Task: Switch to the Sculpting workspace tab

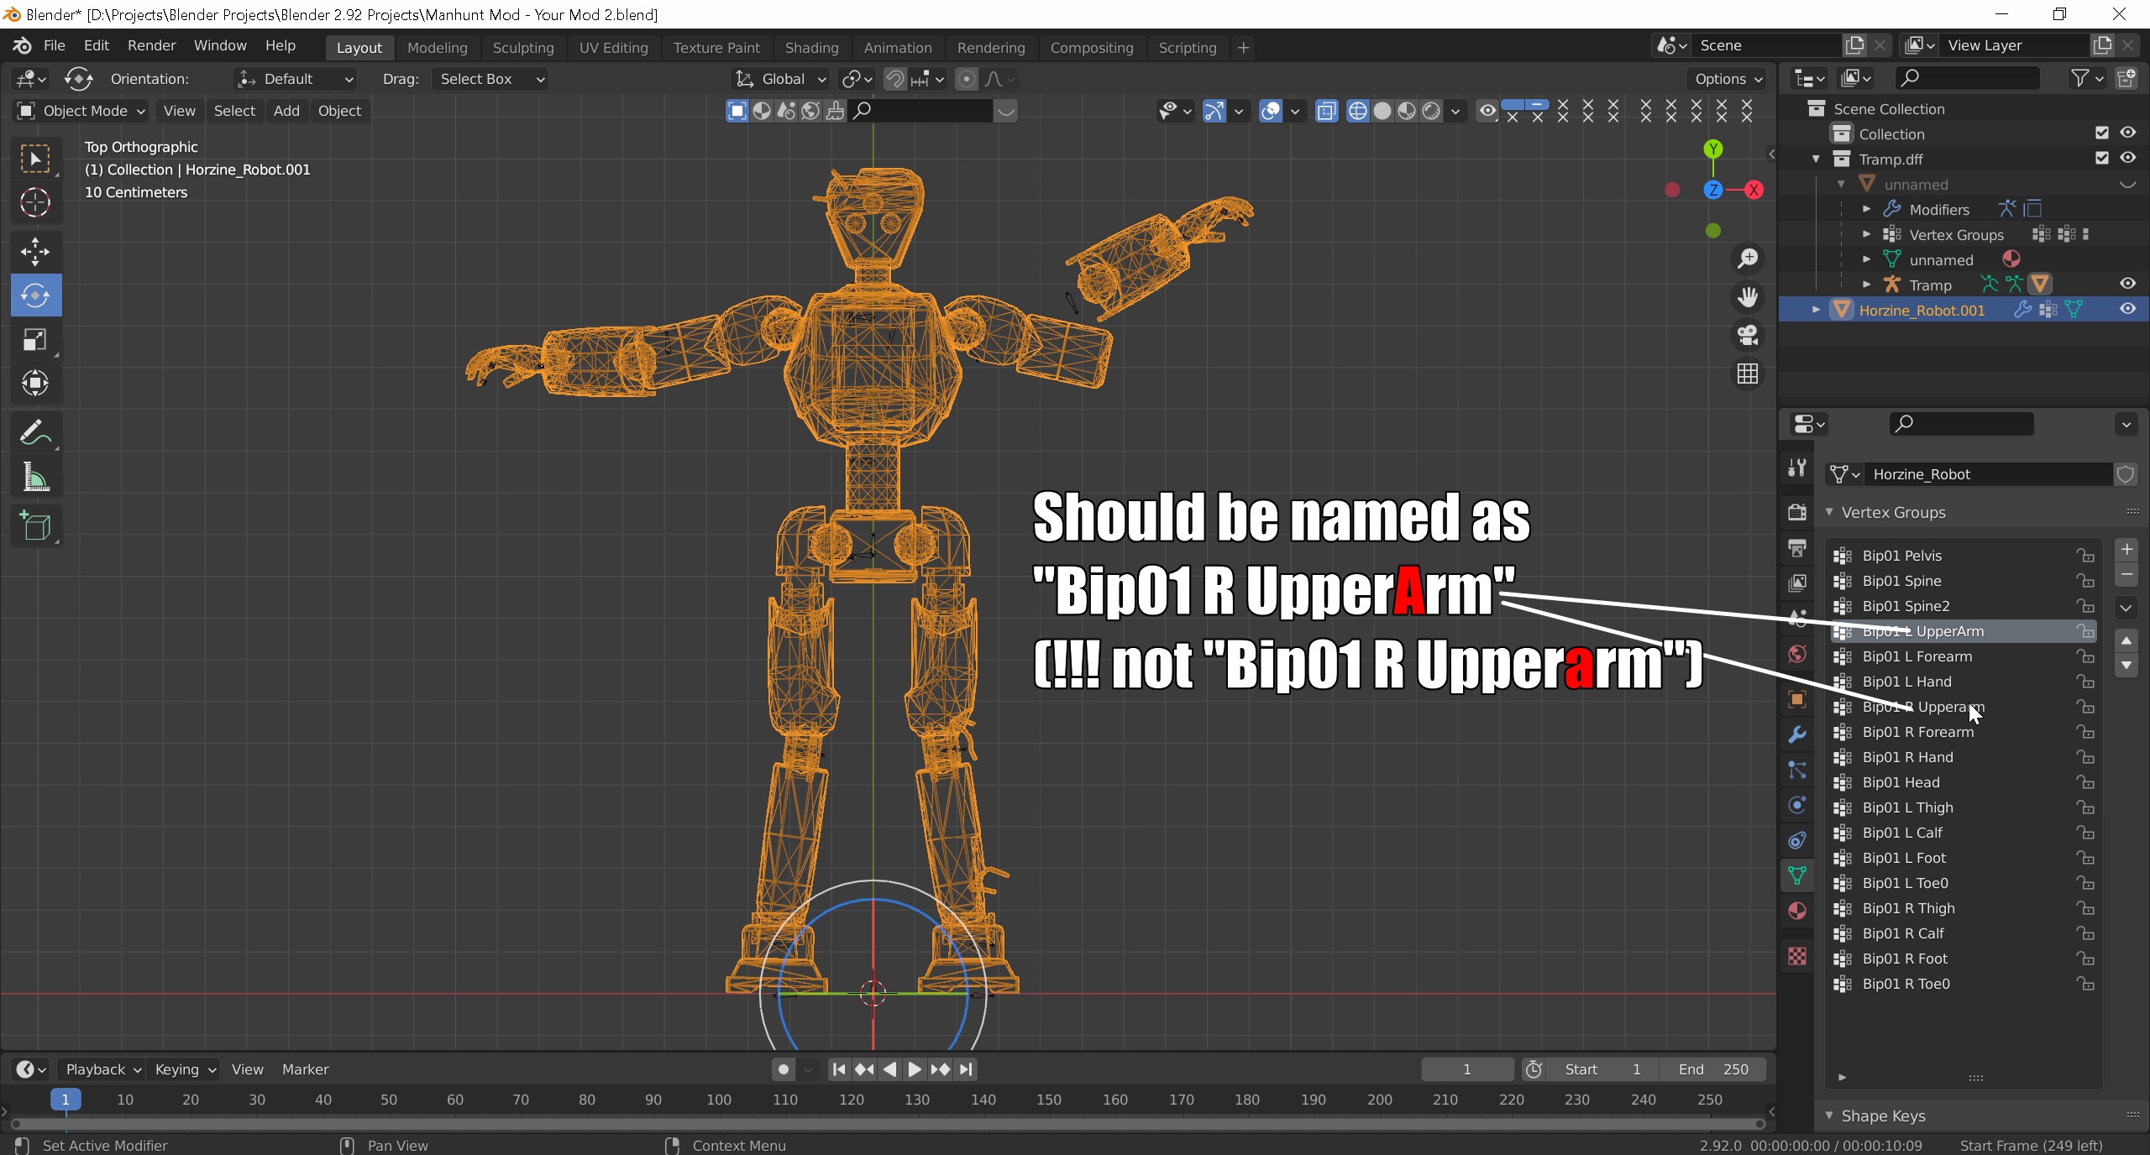Action: 522,48
